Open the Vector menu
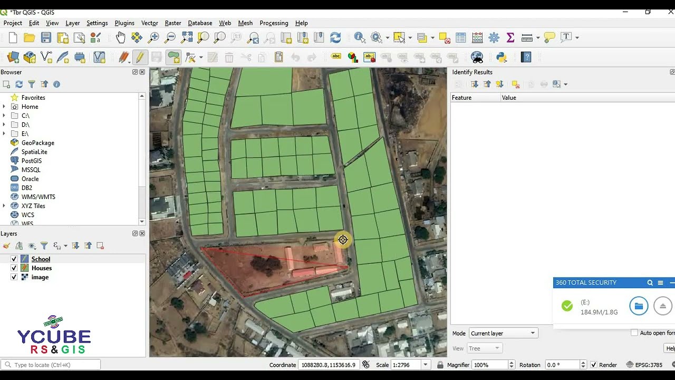 click(150, 23)
